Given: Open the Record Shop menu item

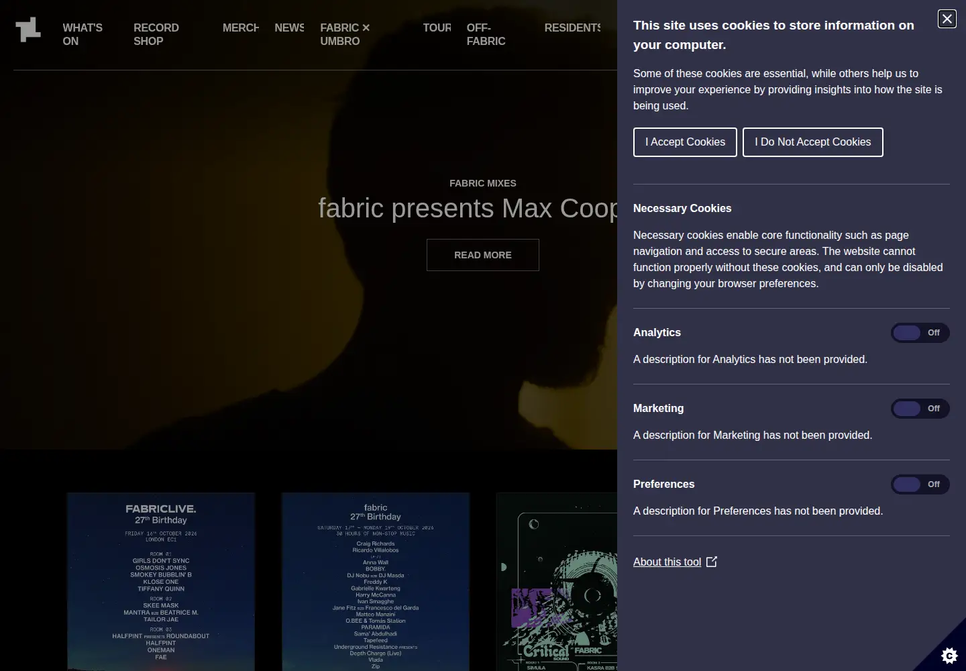Looking at the screenshot, I should (x=156, y=34).
